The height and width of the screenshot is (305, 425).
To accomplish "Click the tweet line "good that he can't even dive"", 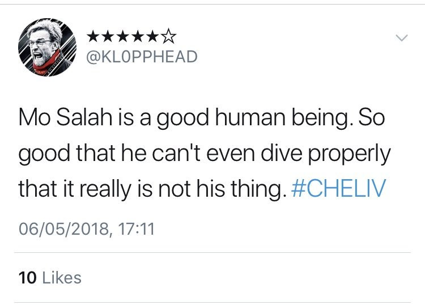I will (160, 154).
